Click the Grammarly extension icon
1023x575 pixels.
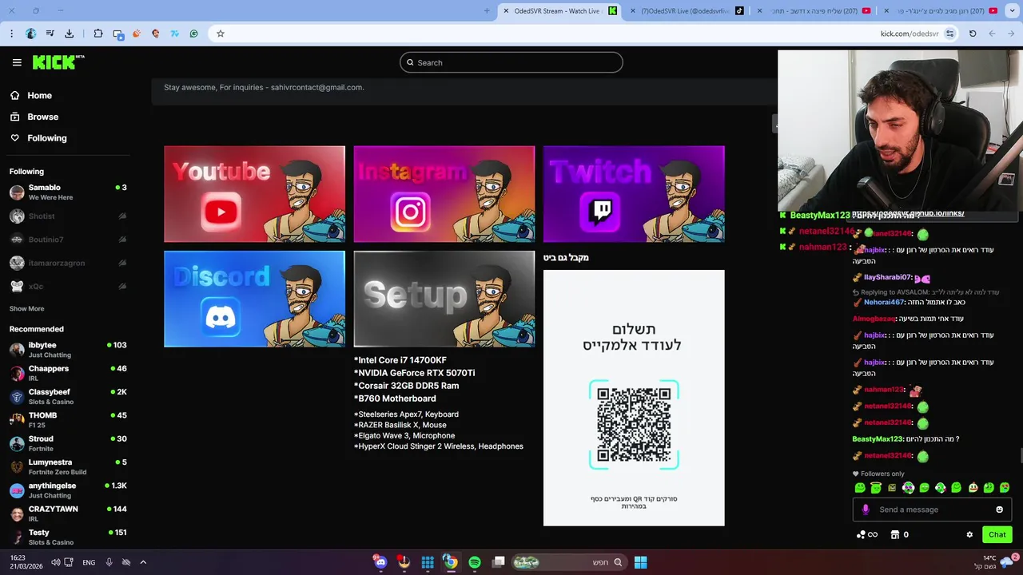click(x=193, y=34)
